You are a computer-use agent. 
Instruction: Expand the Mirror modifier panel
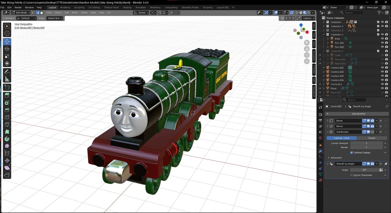327,126
